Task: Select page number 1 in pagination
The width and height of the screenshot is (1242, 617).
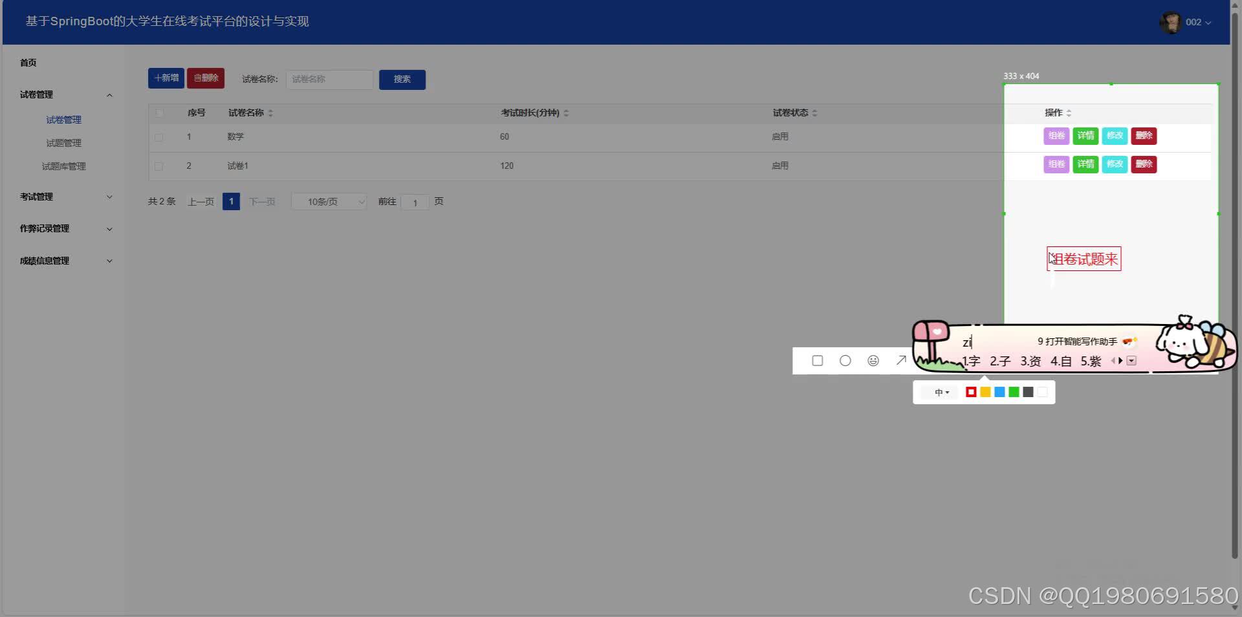Action: tap(231, 201)
